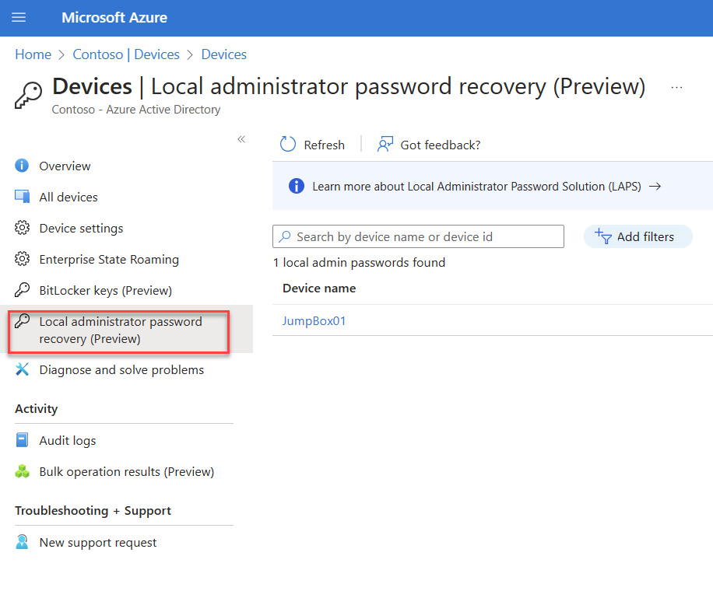
Task: Click the Overview info icon in sidebar
Action: tap(22, 166)
